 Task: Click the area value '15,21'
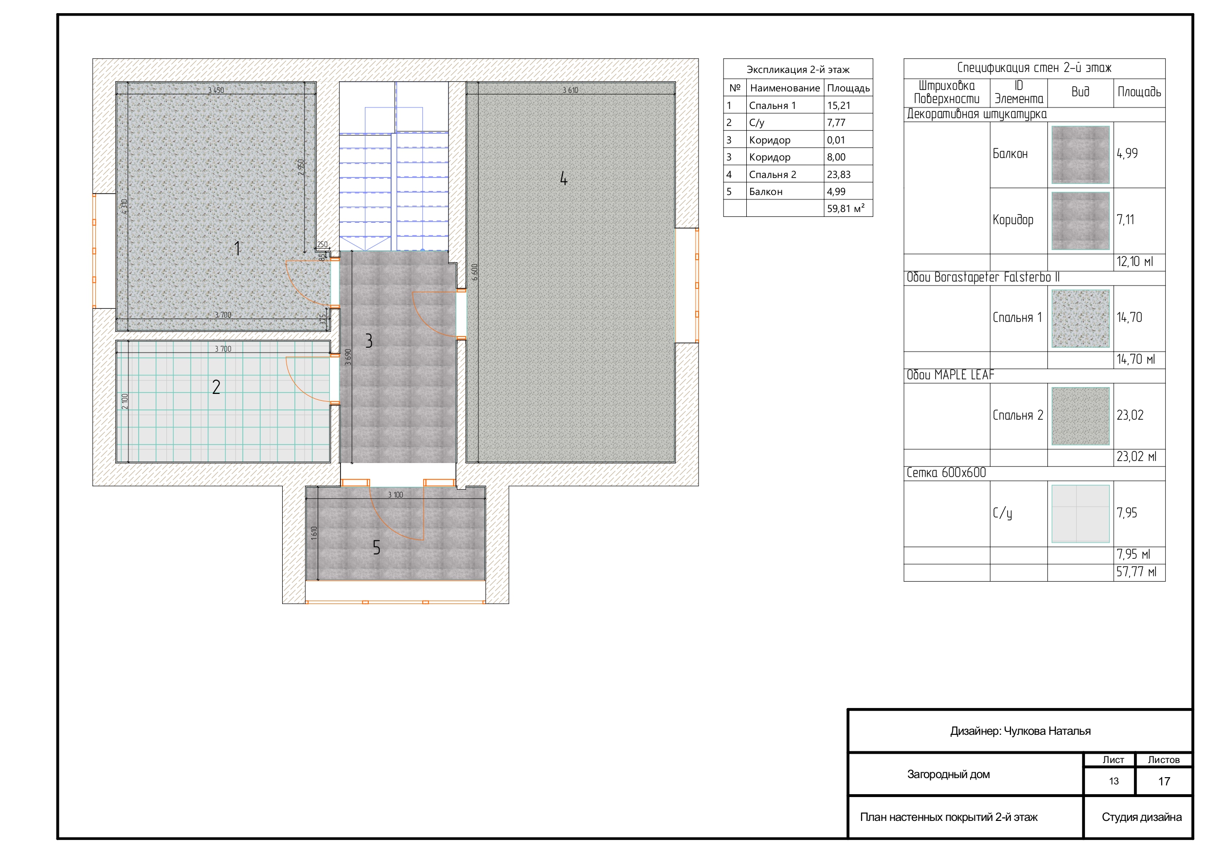point(839,106)
